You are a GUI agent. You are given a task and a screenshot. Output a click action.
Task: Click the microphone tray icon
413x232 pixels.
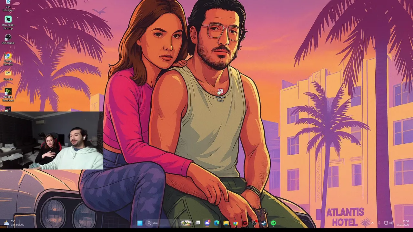(379, 223)
